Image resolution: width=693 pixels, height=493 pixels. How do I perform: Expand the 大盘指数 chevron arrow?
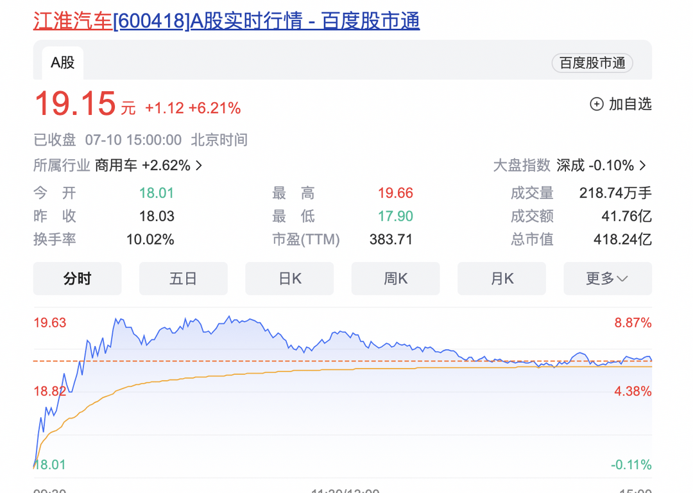[642, 166]
